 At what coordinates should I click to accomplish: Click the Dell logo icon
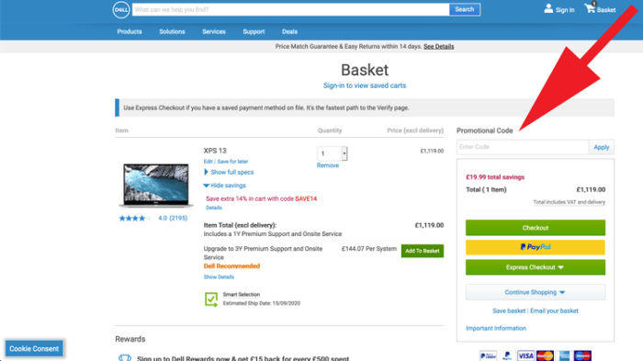point(121,10)
